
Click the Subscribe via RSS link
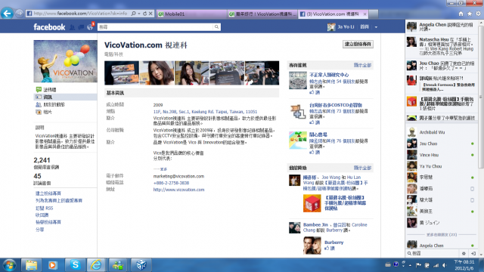[44, 209]
